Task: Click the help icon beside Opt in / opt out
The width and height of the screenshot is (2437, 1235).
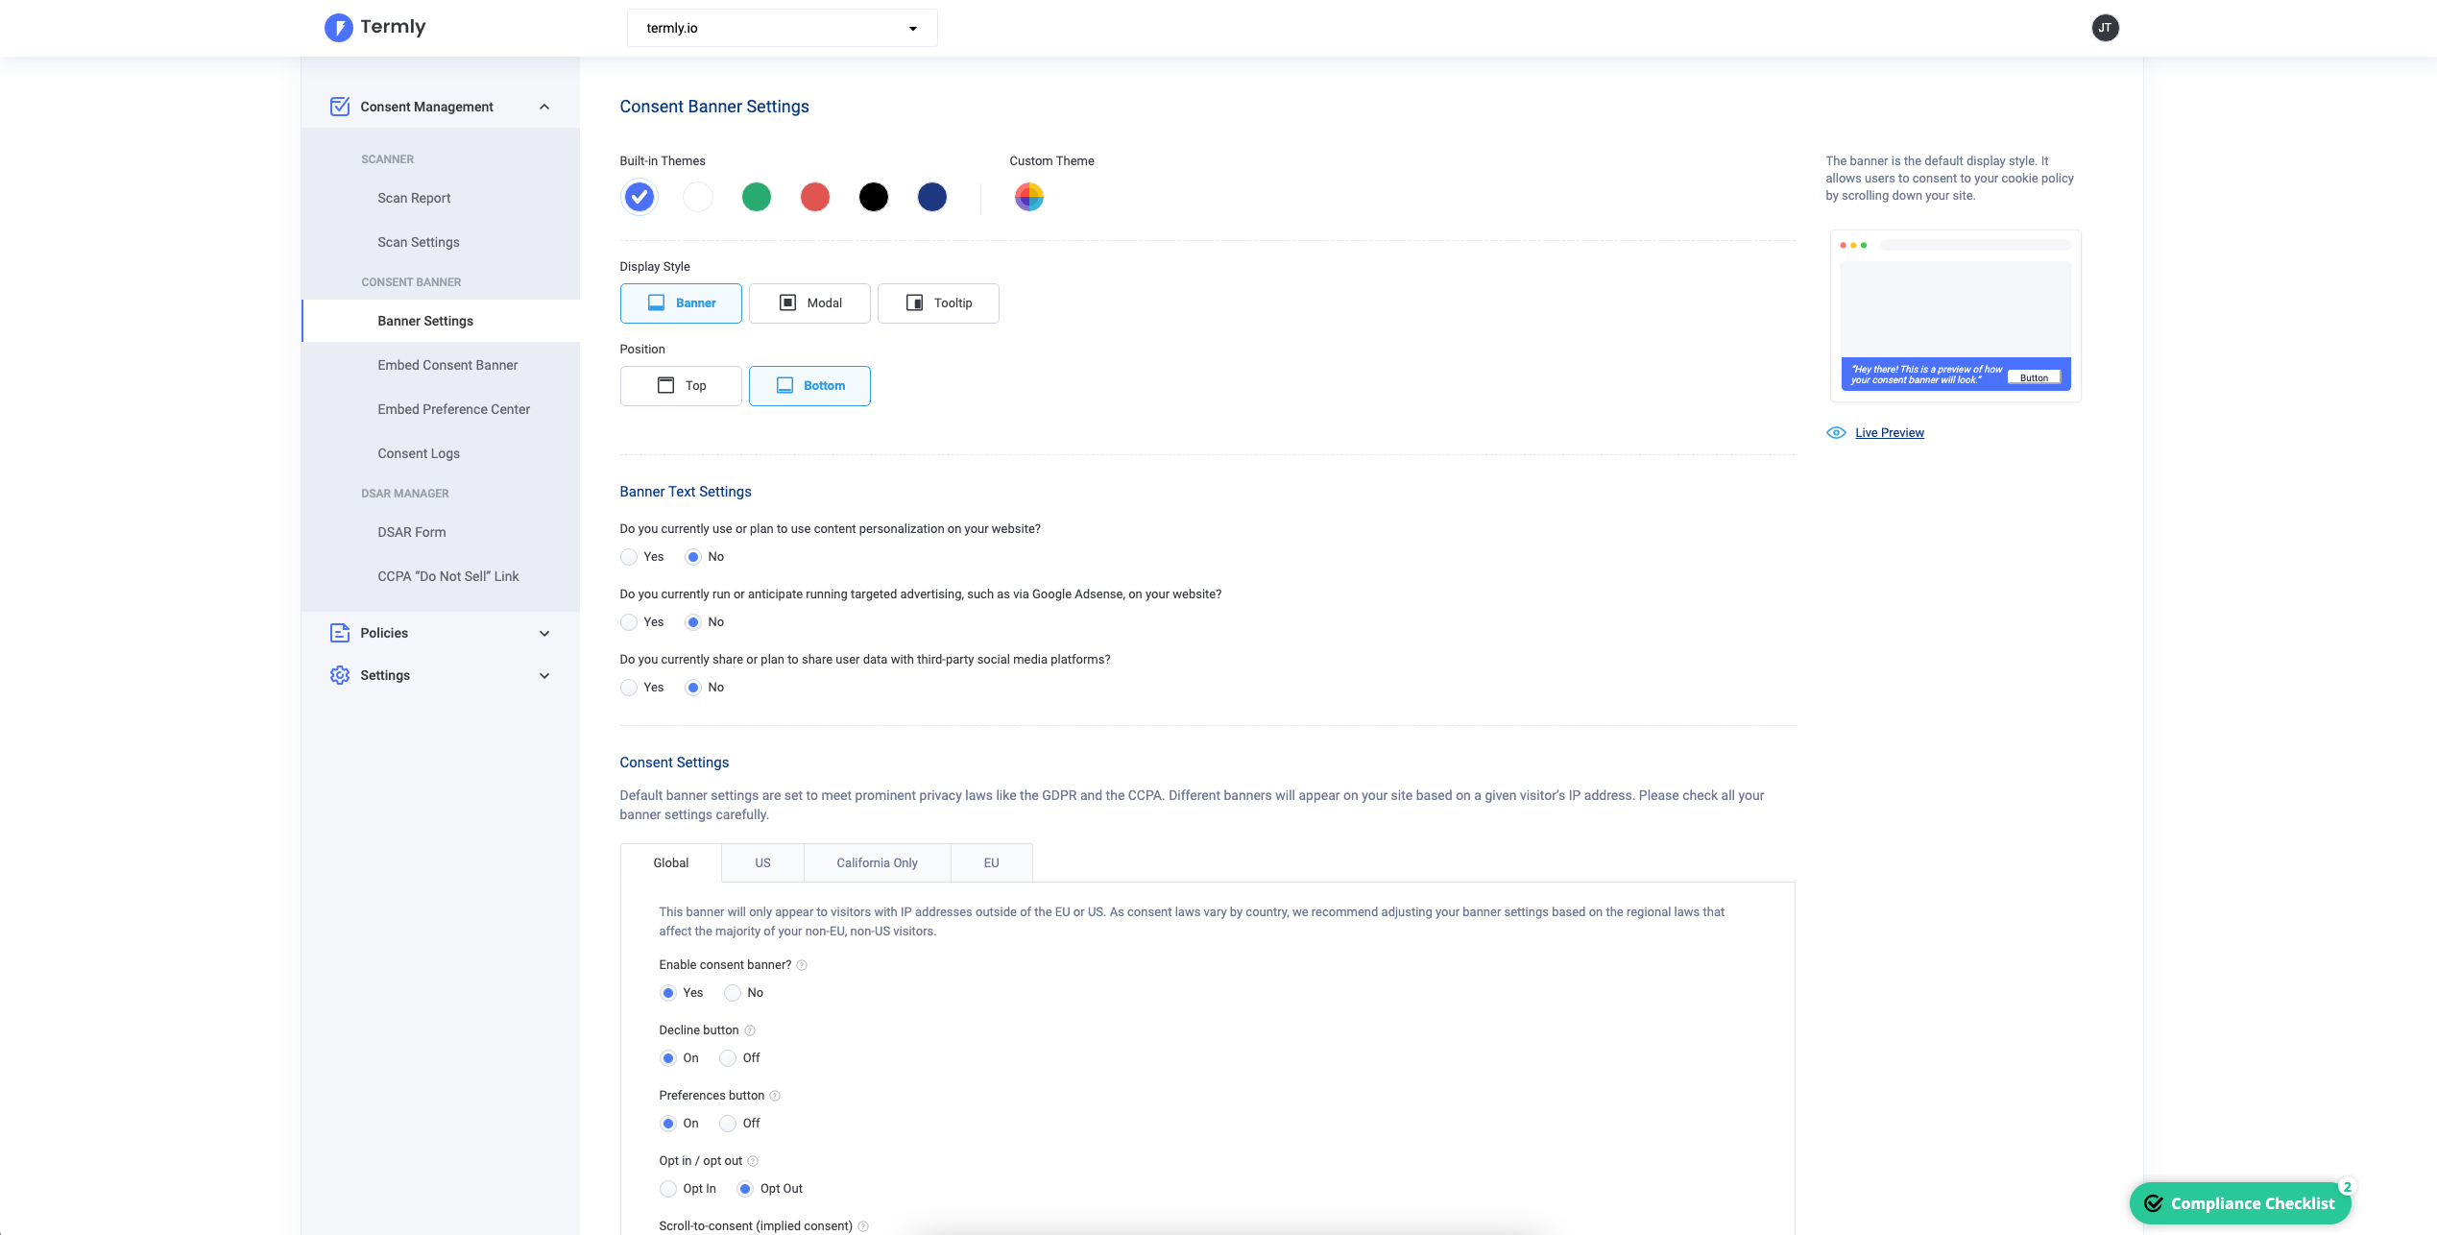Action: [x=753, y=1161]
